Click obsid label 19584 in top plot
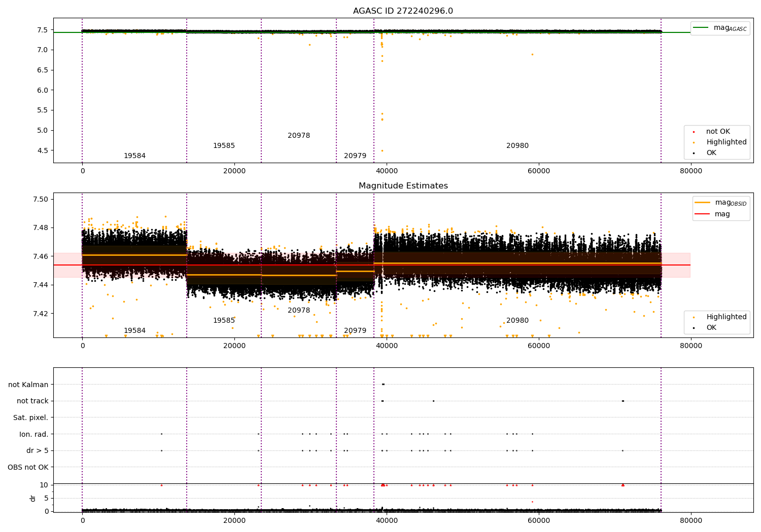The image size is (761, 532). pyautogui.click(x=134, y=156)
